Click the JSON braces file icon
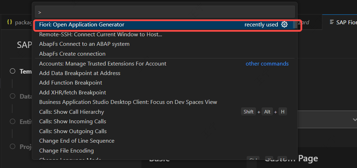Screen dimensions: 357x168 10,22
